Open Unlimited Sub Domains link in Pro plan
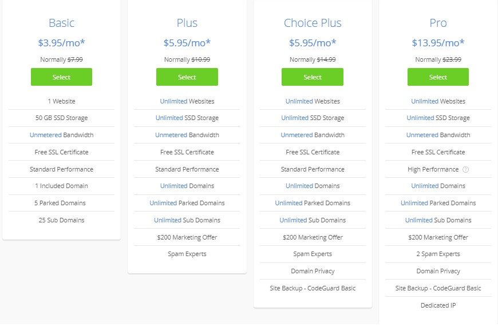This screenshot has width=498, height=327. [418, 220]
